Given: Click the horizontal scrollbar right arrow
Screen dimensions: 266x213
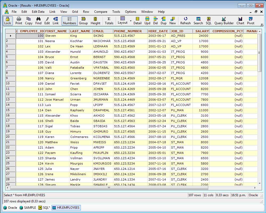Looking at the screenshot, I should (x=255, y=188).
